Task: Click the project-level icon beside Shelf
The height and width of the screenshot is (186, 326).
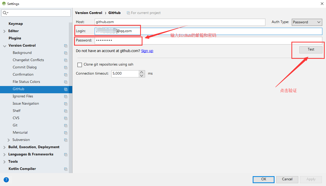Action: [x=66, y=111]
